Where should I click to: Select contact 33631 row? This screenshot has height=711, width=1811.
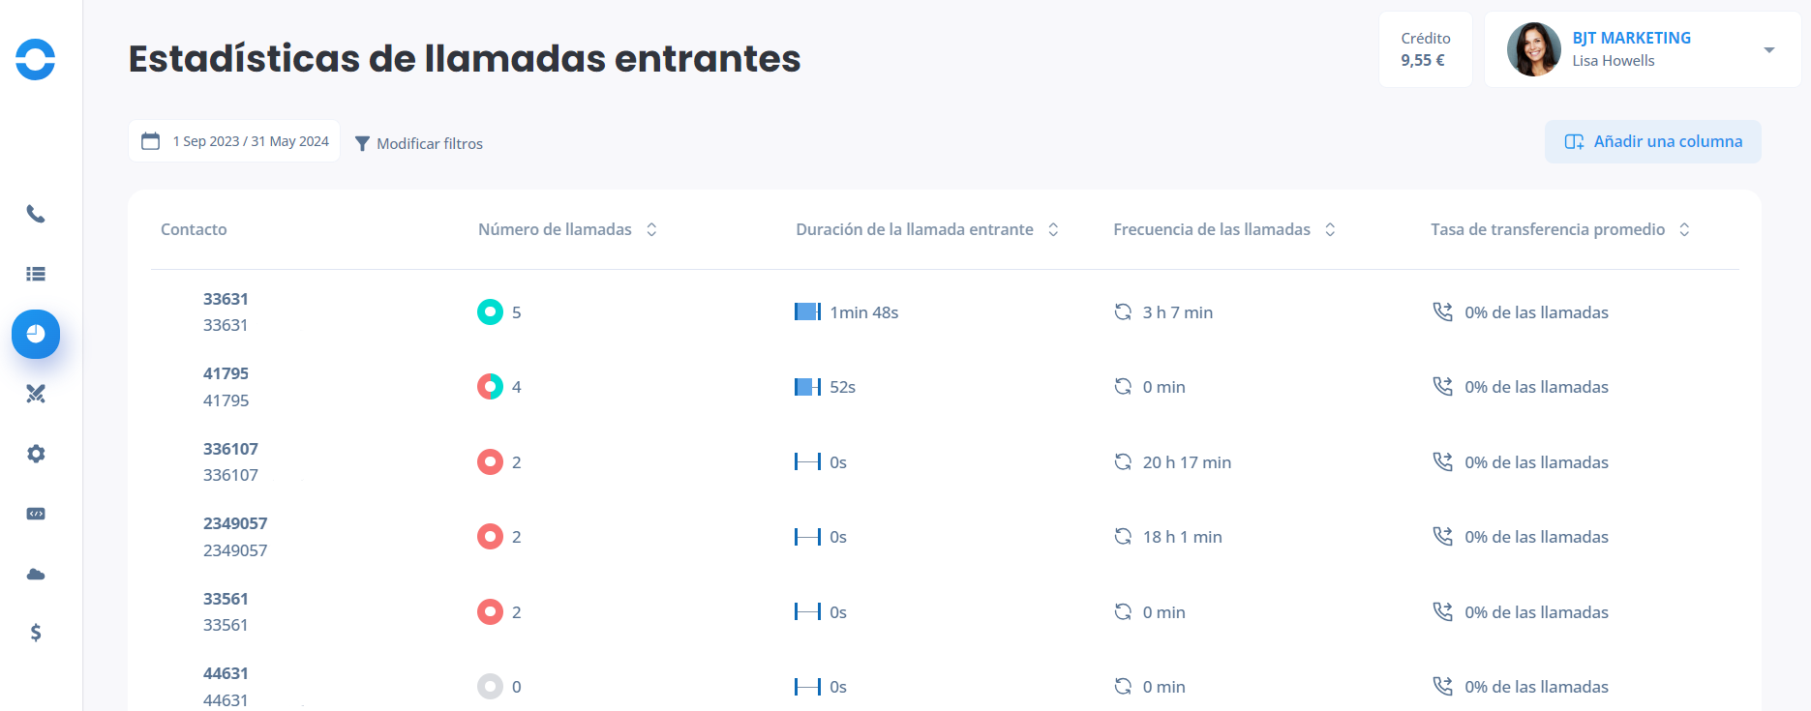tap(945, 312)
